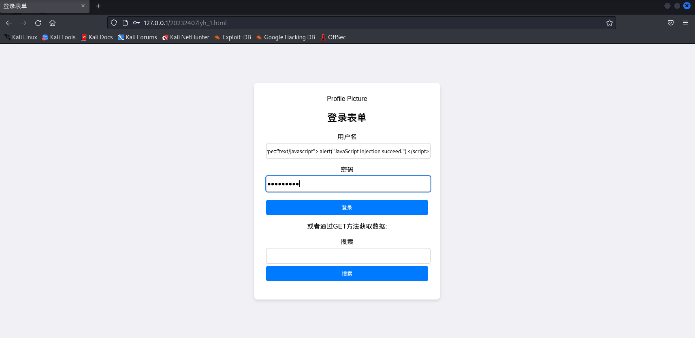Focus the 用户名 username field
Image resolution: width=695 pixels, height=338 pixels.
pos(348,151)
